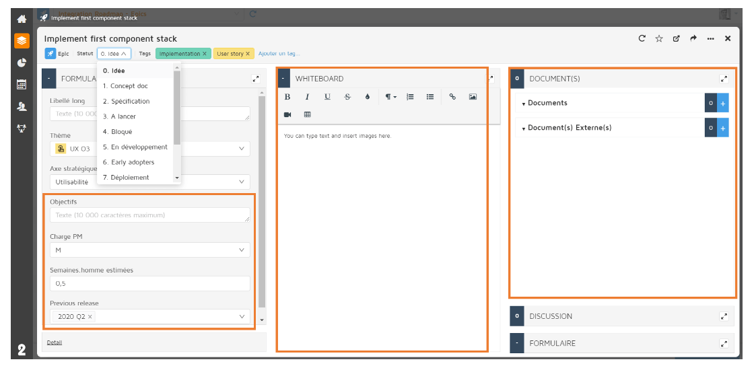Toggle underline formatting
The image size is (754, 368).
[327, 97]
